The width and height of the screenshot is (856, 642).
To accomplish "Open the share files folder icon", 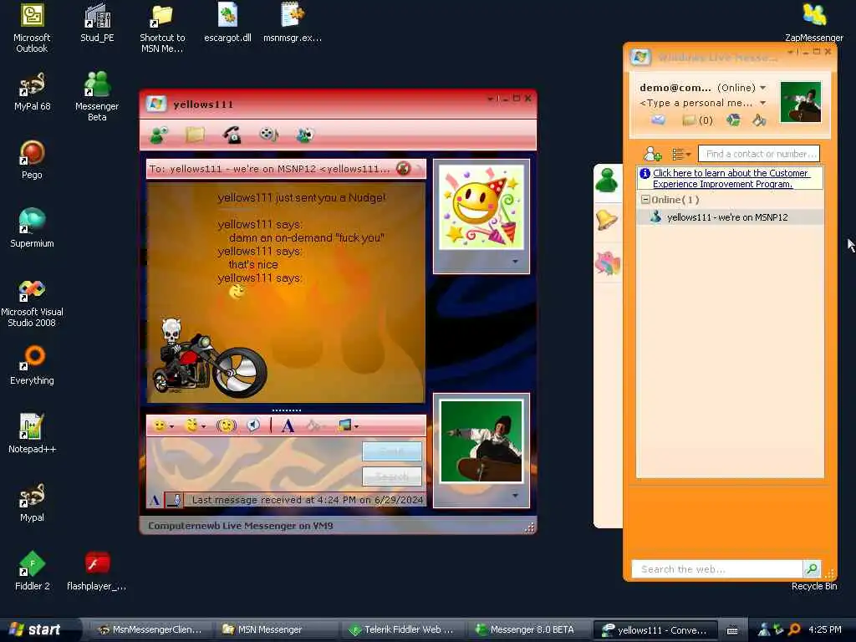I will tap(195, 135).
